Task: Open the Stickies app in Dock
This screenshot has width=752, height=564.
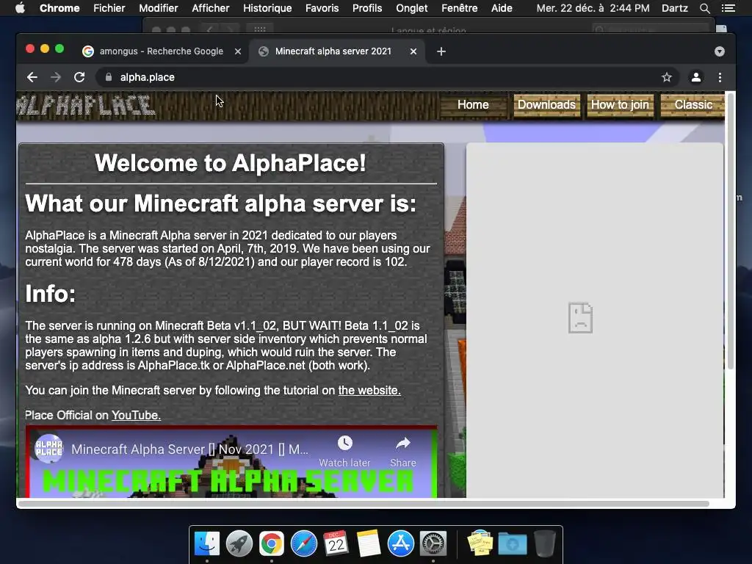Action: pyautogui.click(x=480, y=543)
